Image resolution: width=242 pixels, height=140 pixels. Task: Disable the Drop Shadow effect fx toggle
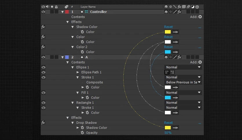(x=43, y=123)
